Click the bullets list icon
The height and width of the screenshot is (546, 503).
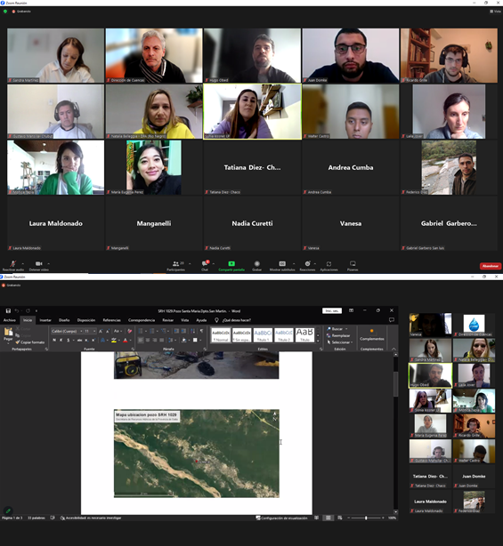140,331
